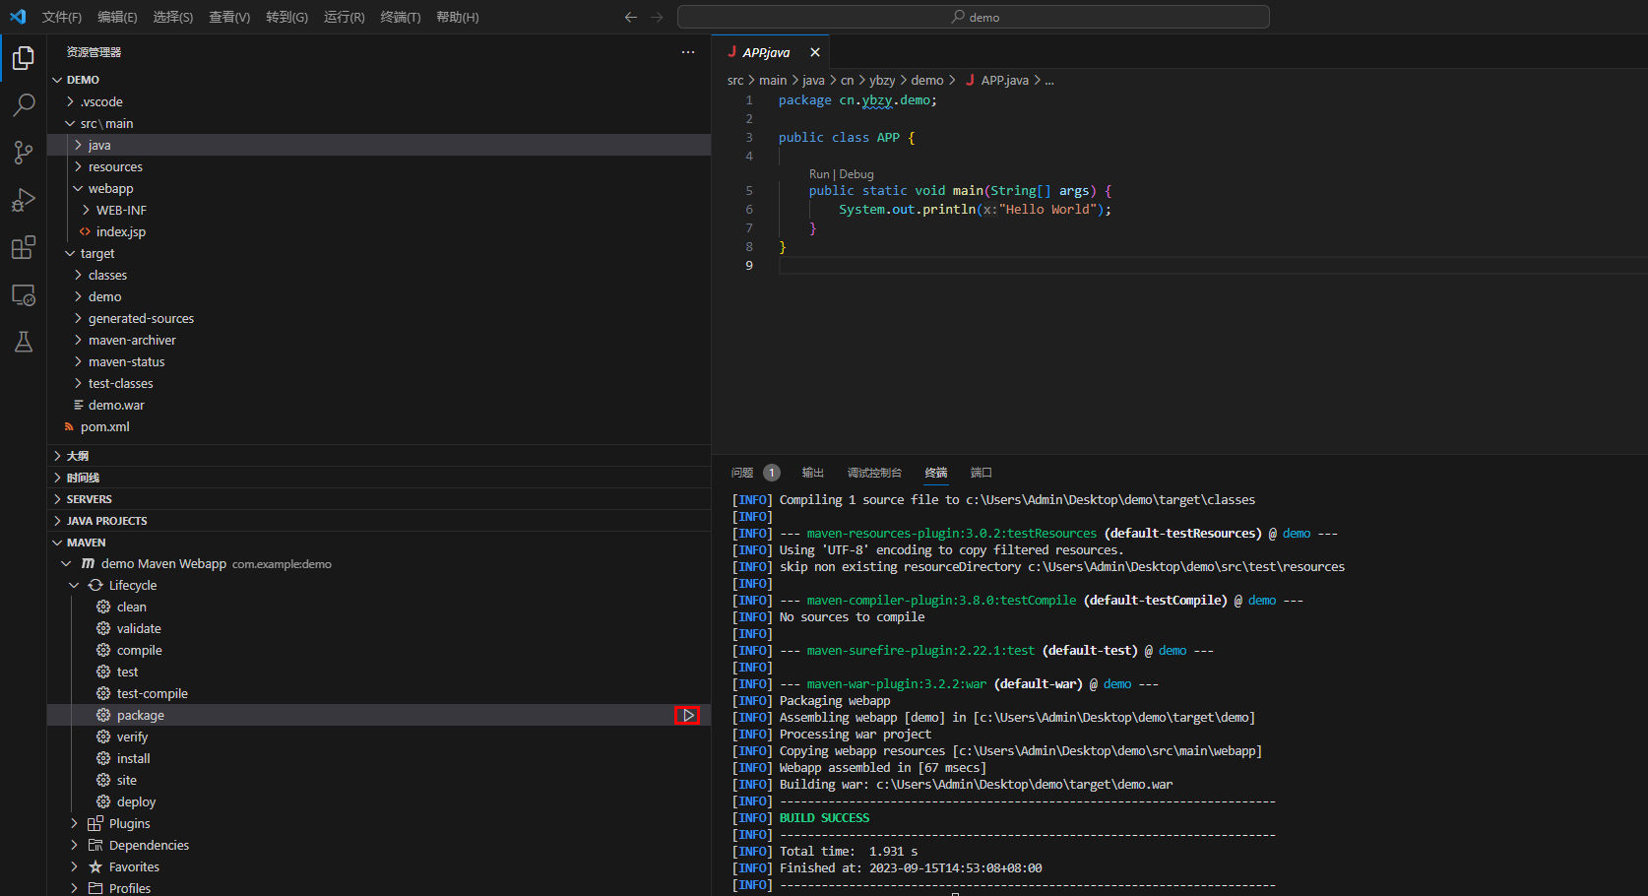
Task: Open Explorer more actions with the ellipsis
Action: pyautogui.click(x=687, y=52)
